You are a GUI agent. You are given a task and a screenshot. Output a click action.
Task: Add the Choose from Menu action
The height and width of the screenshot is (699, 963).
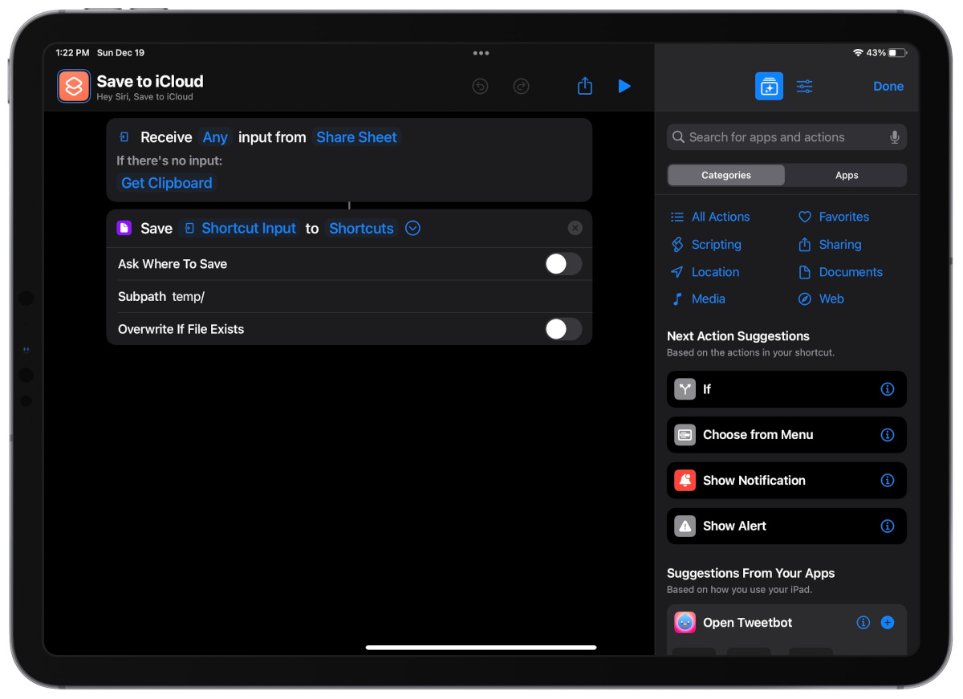(786, 435)
